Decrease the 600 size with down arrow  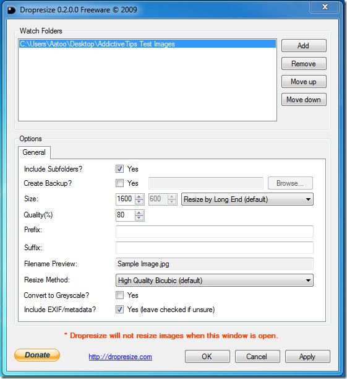(172, 202)
